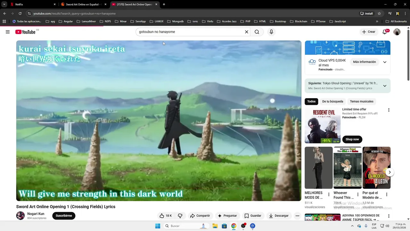
Task: Open Chrome three-dot menu
Action: (406, 13)
